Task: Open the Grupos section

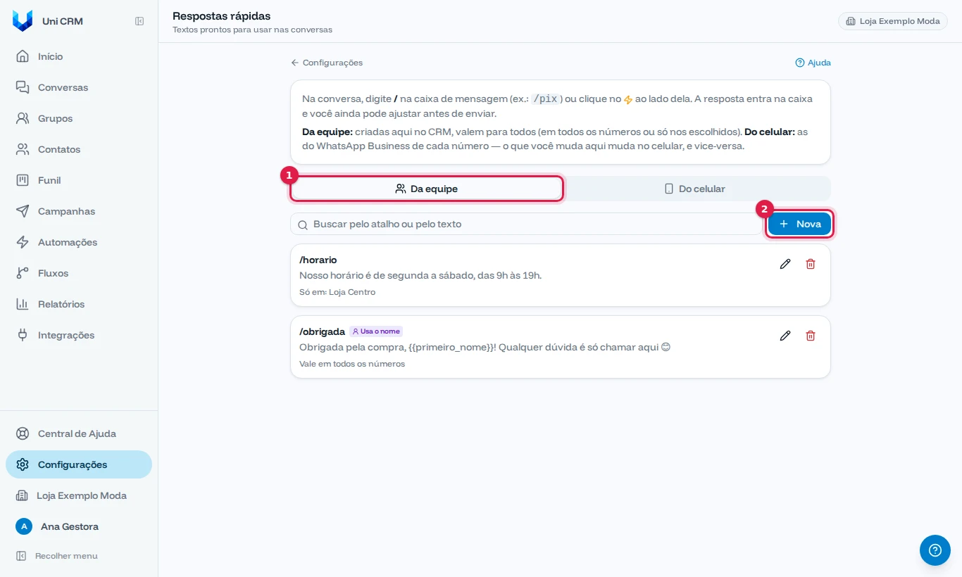Action: click(x=79, y=118)
